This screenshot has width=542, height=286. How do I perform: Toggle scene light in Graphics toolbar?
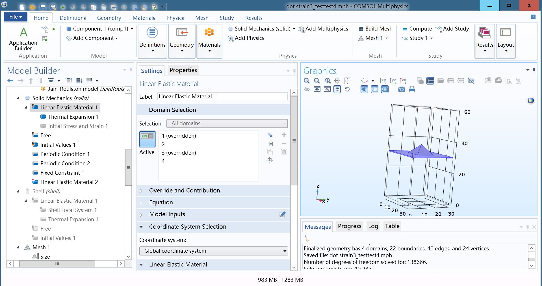click(x=364, y=90)
